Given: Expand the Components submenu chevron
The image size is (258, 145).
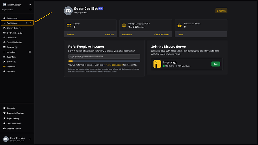Looking at the screenshot, I should 30,23.
